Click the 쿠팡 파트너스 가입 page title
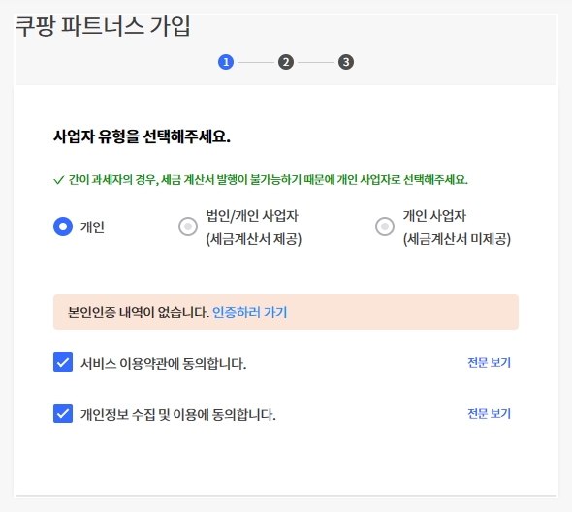This screenshot has height=512, width=572. click(103, 26)
